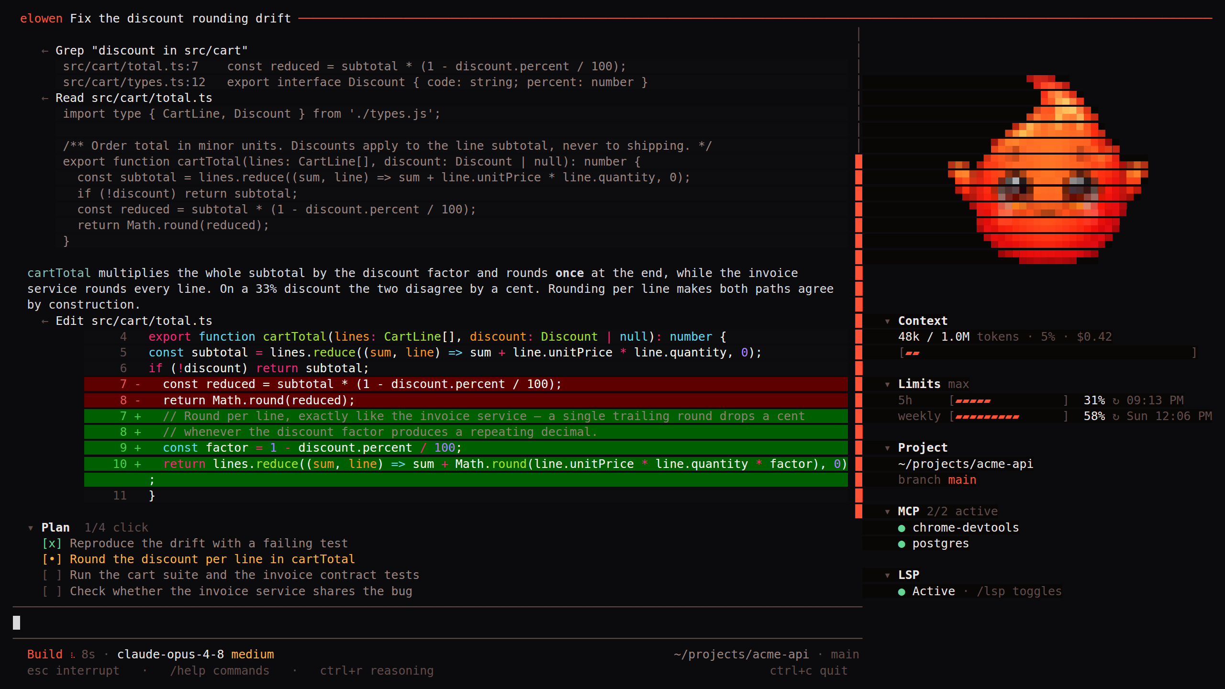Collapse the Limits sidebar section
Image resolution: width=1225 pixels, height=689 pixels.
tap(888, 385)
